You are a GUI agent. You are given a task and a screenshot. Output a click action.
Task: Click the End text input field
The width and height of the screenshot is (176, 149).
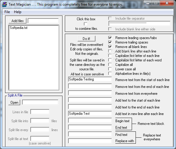(x=90, y=127)
